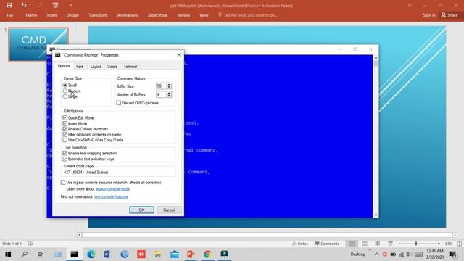Click the Number of Buffers spinner arrows
This screenshot has height=261, width=464.
(x=169, y=94)
